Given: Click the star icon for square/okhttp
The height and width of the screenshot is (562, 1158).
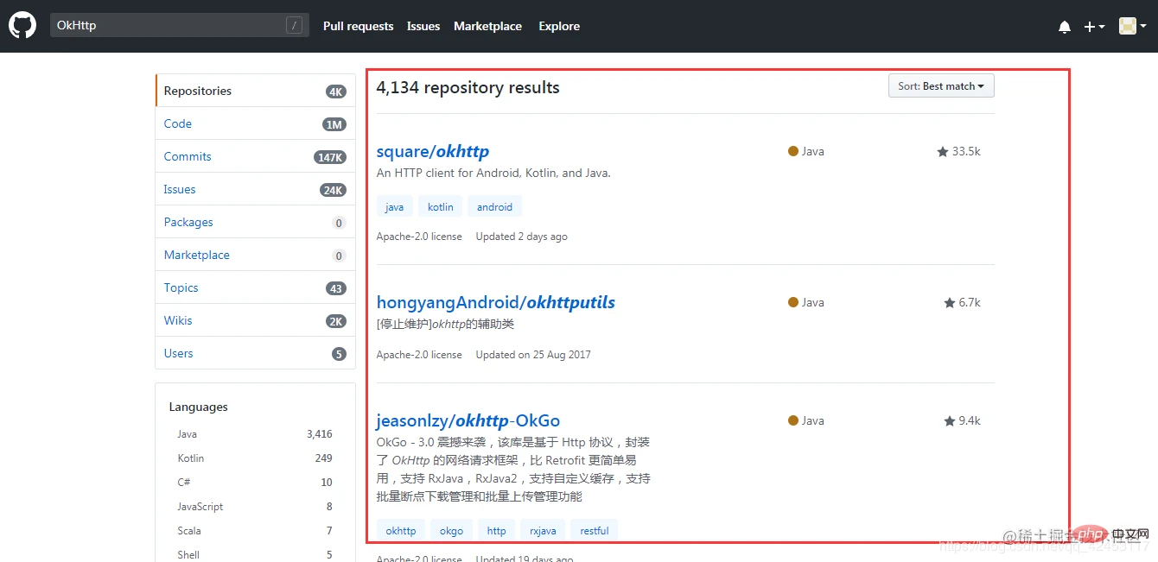Looking at the screenshot, I should point(942,152).
